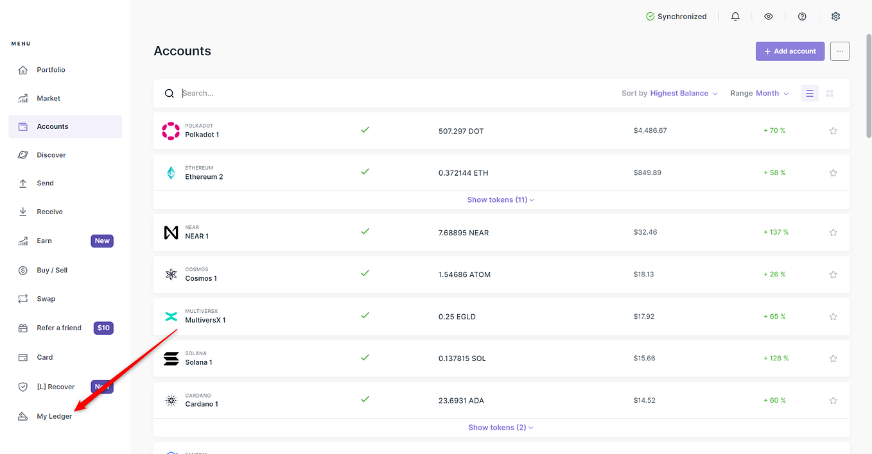Open the three-dot options button

(840, 51)
